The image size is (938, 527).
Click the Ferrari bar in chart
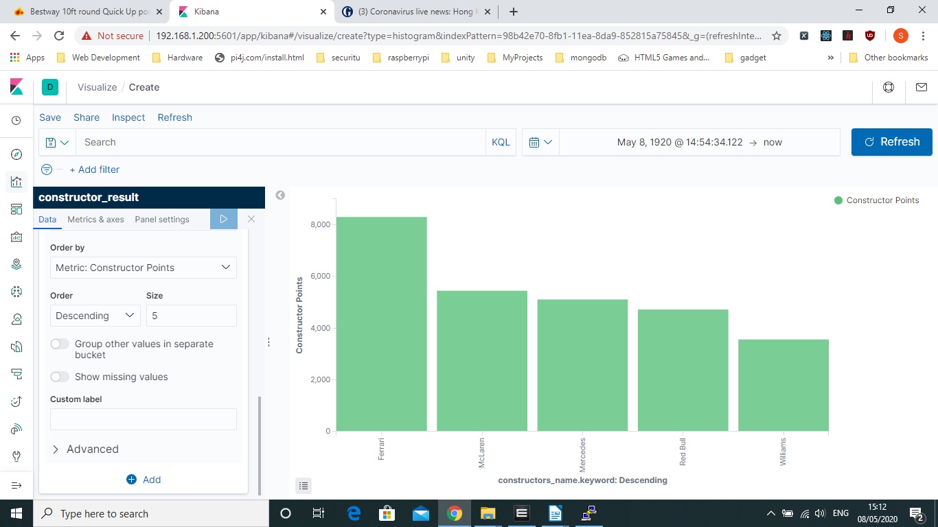(x=381, y=324)
